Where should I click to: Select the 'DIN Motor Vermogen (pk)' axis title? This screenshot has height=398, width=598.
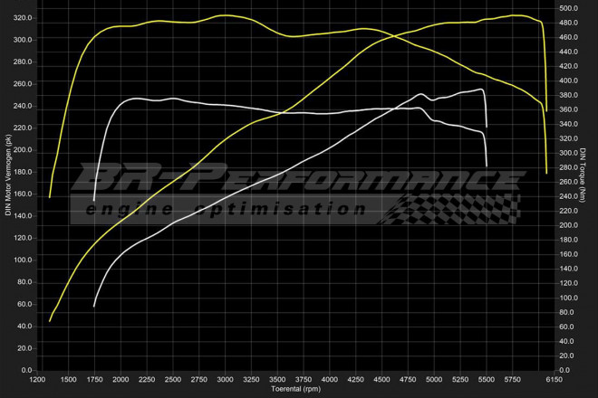click(8, 176)
